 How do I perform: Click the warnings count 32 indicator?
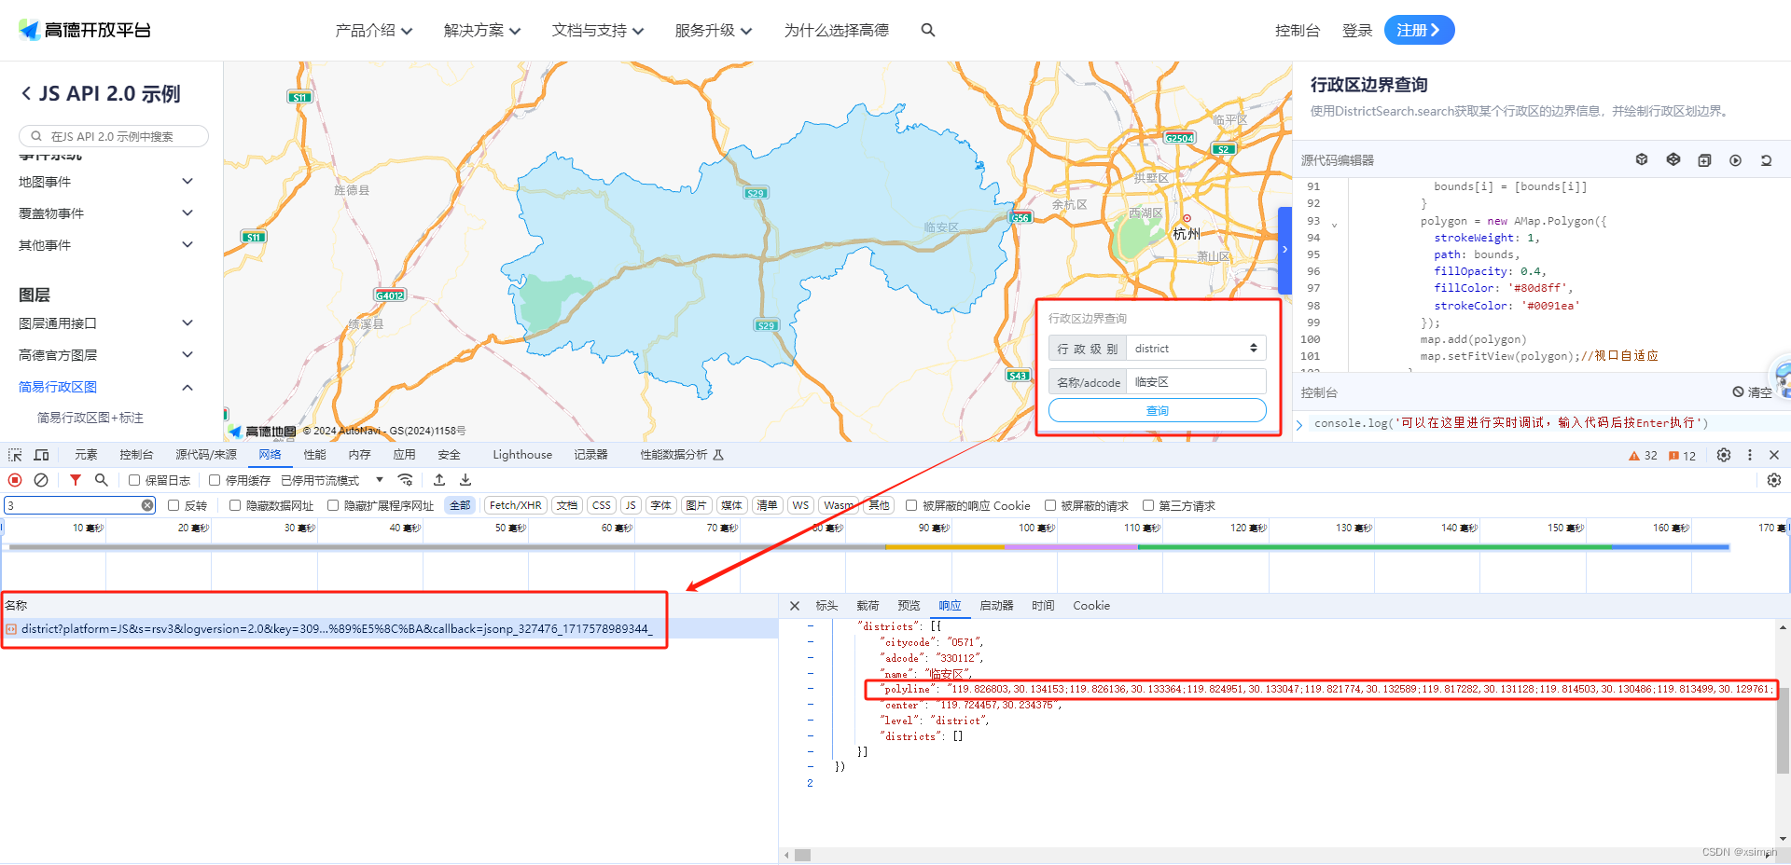pos(1643,456)
